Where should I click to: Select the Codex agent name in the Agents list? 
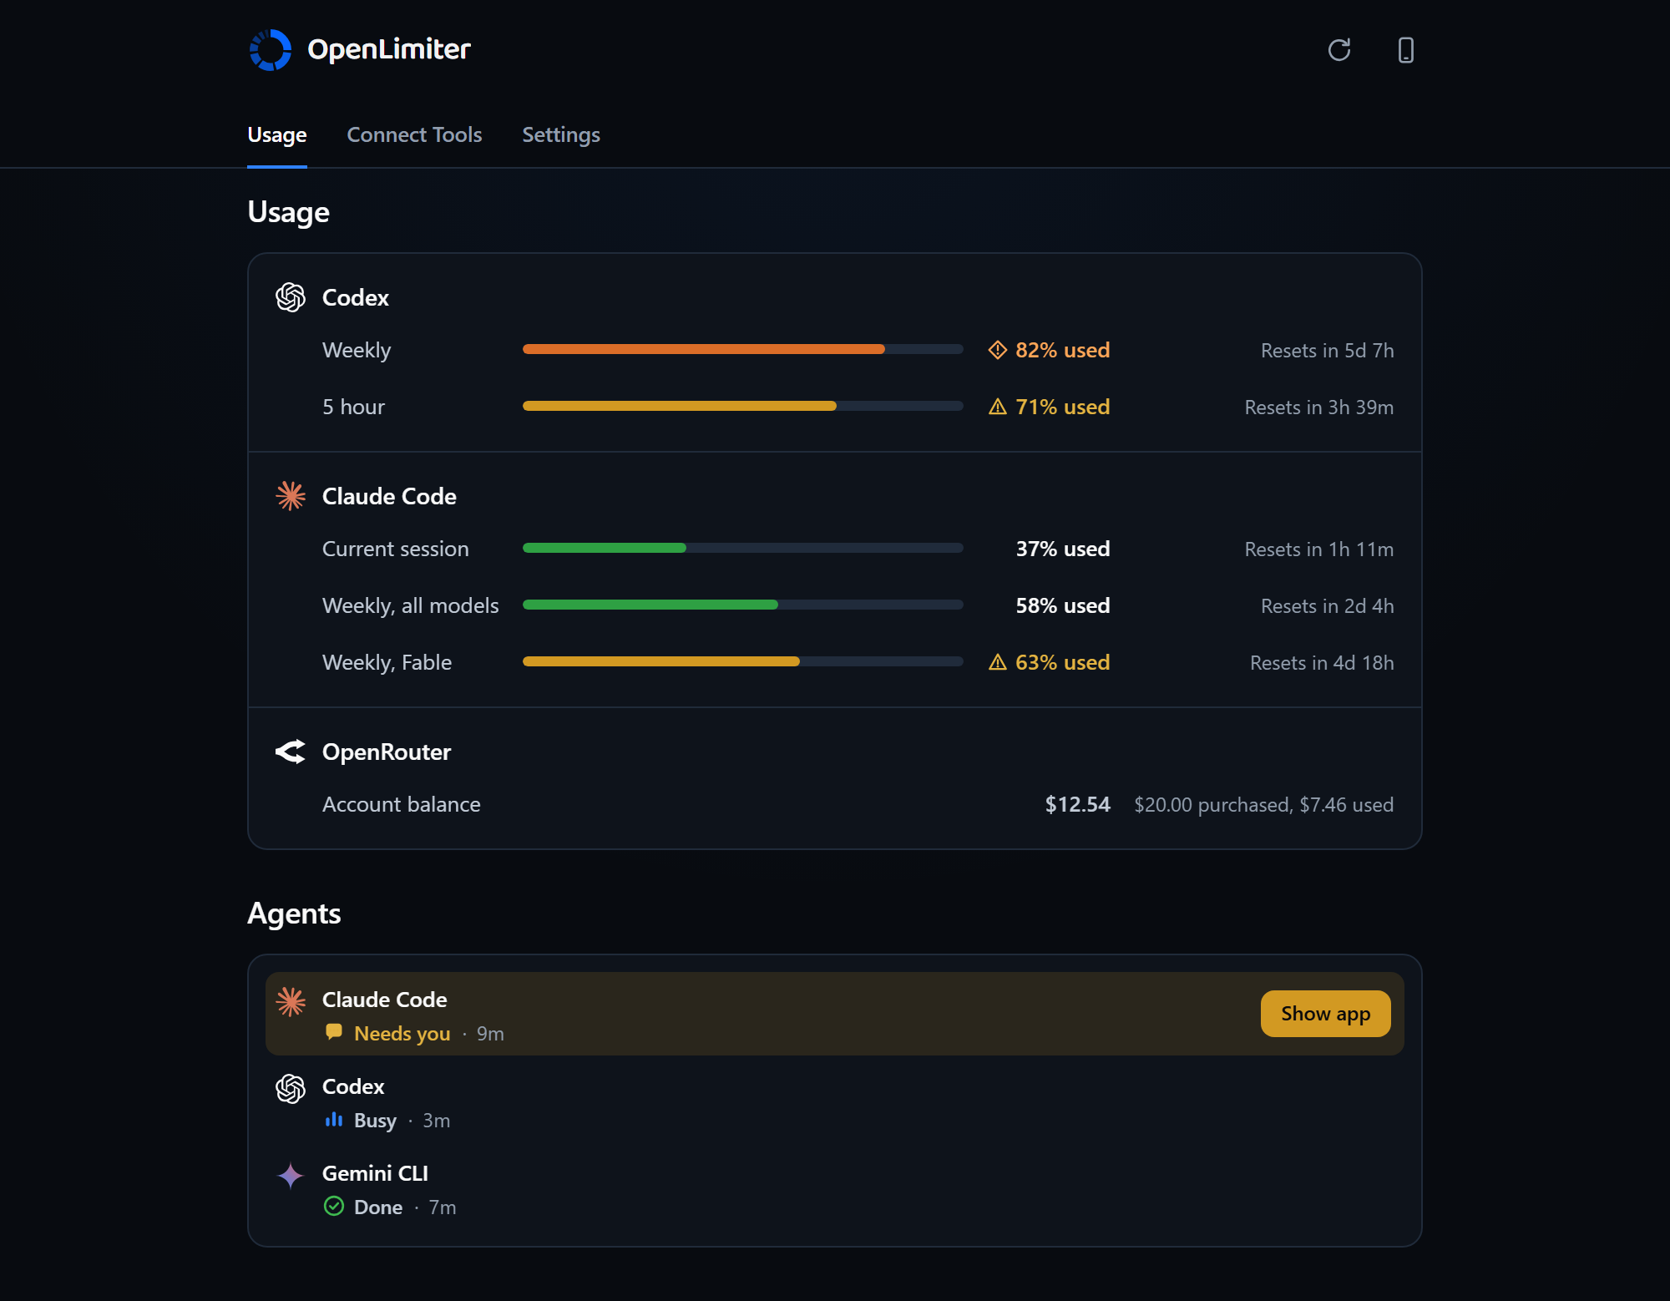pyautogui.click(x=353, y=1086)
